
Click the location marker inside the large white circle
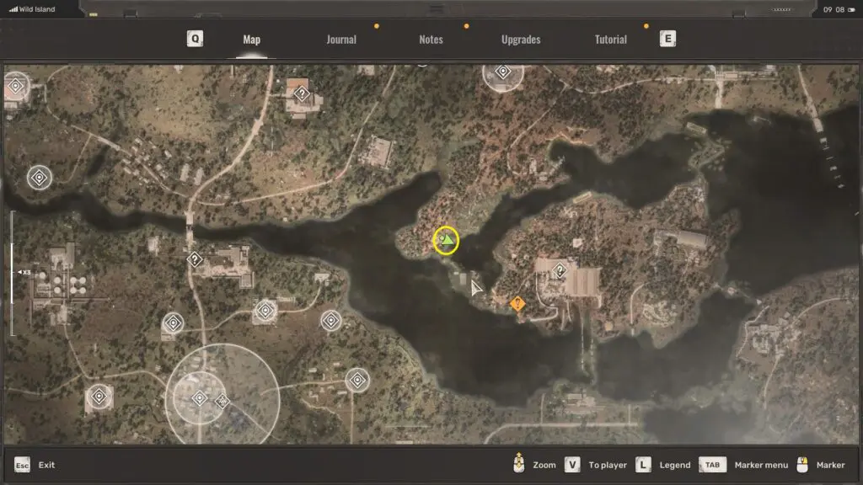pyautogui.click(x=200, y=398)
